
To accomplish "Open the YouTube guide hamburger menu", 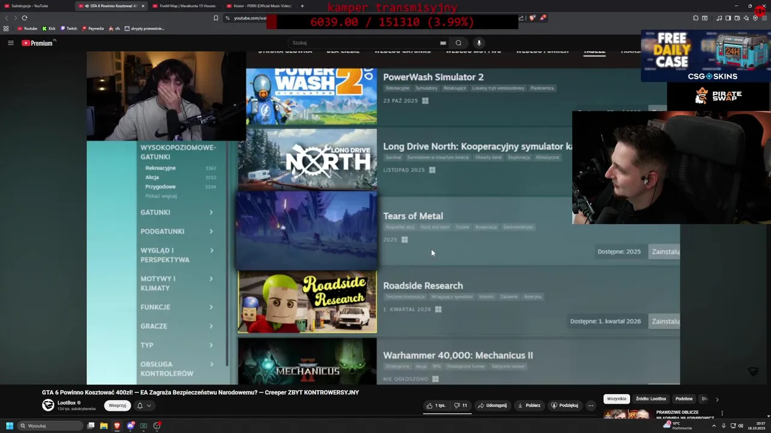I will 10,43.
